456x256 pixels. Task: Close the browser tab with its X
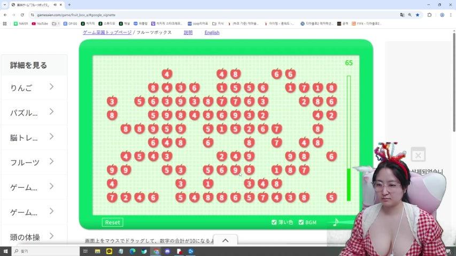point(61,5)
